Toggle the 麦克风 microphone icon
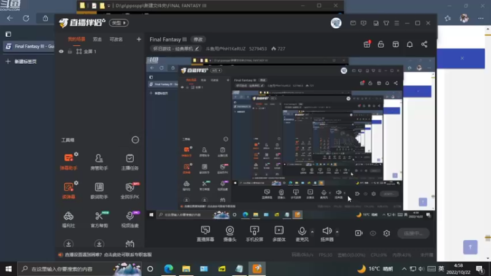This screenshot has width=491, height=276. [x=302, y=234]
